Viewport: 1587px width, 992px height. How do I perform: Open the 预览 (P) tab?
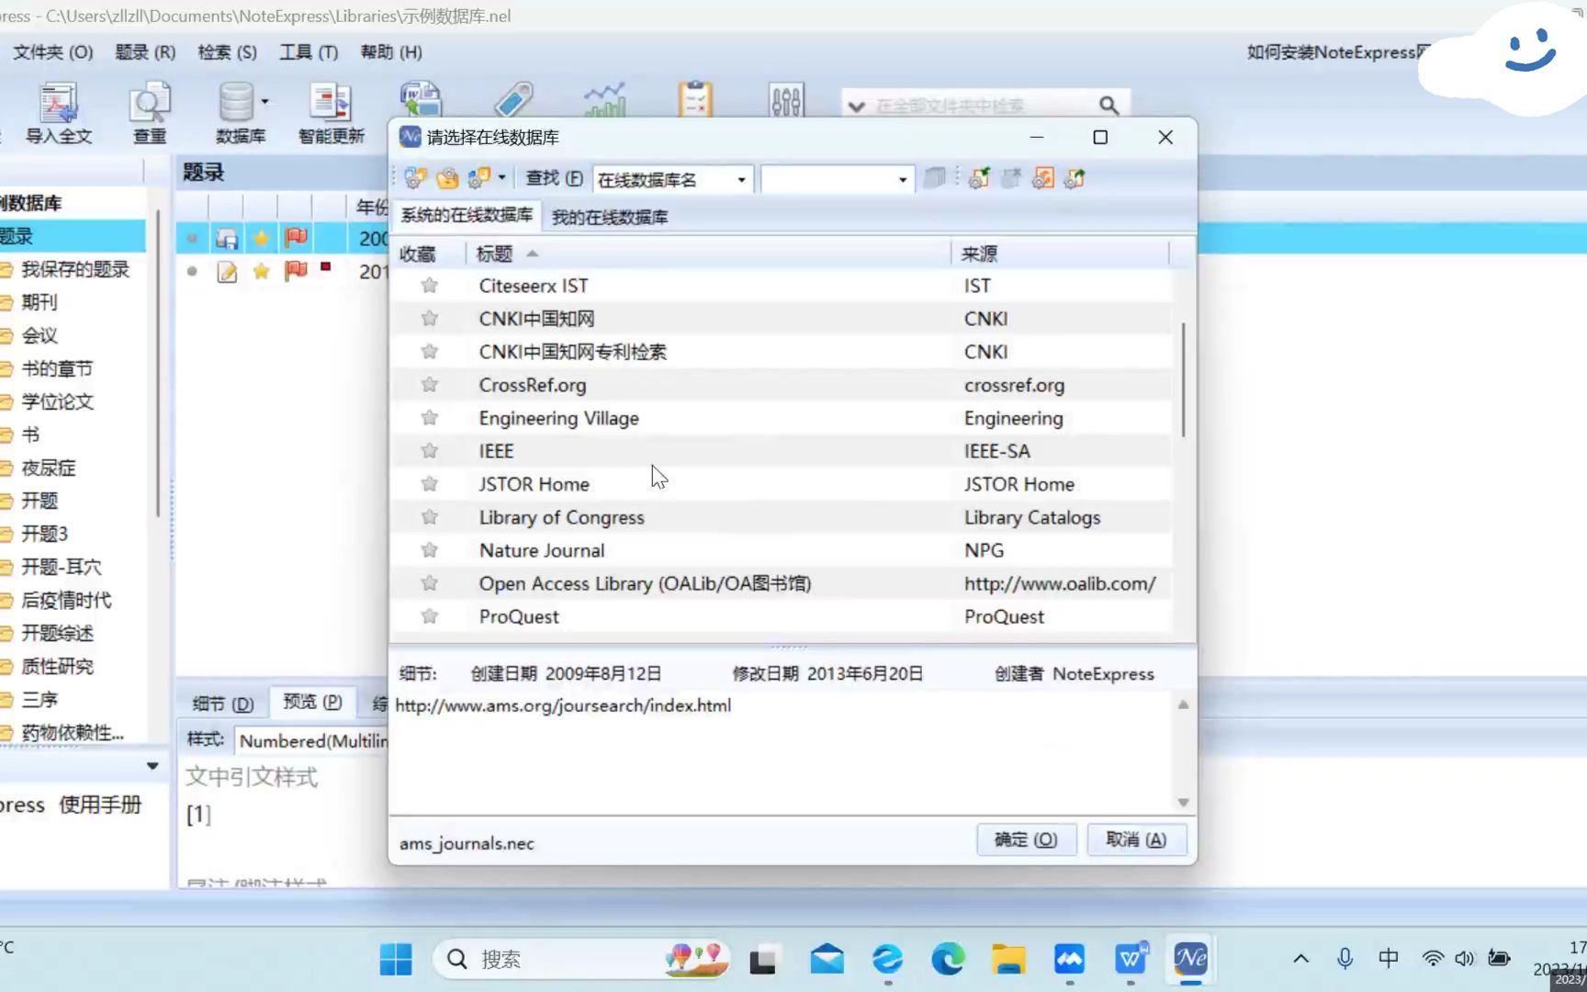pos(312,702)
